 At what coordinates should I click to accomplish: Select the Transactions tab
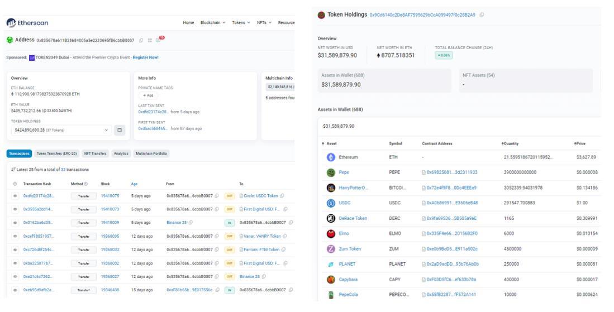[x=19, y=153]
